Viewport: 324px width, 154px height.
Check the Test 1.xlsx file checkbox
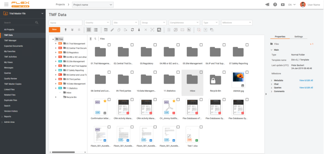(x=200, y=127)
